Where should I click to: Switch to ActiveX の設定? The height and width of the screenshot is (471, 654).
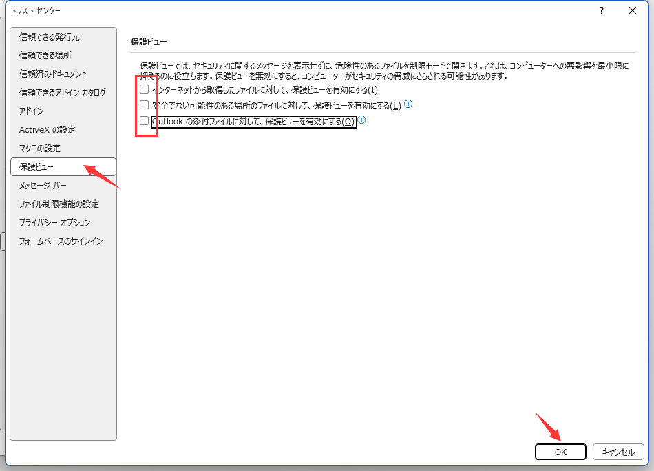48,129
